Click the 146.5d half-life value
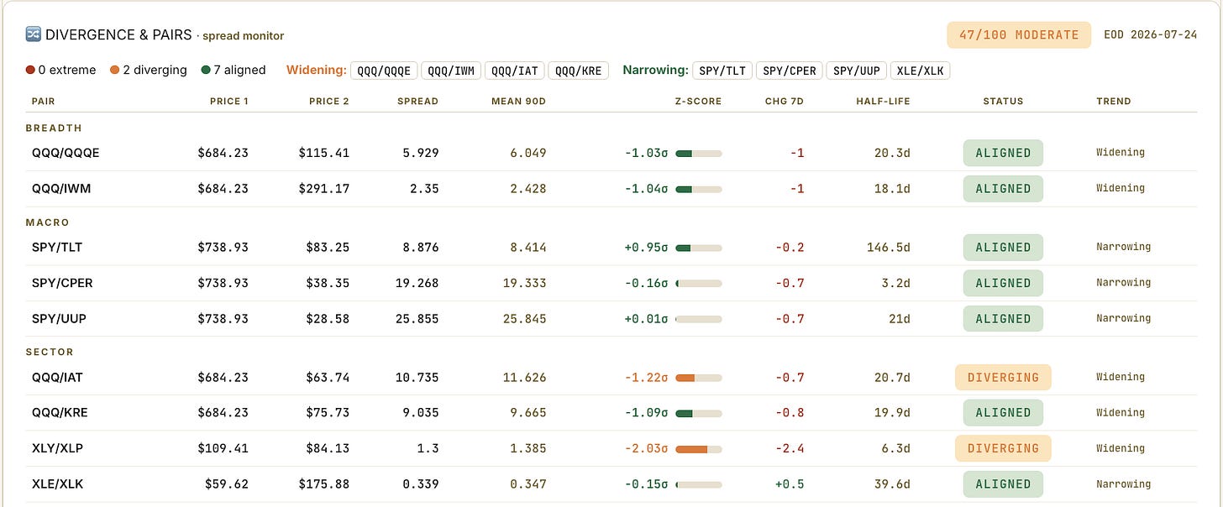1223x507 pixels. (x=889, y=248)
